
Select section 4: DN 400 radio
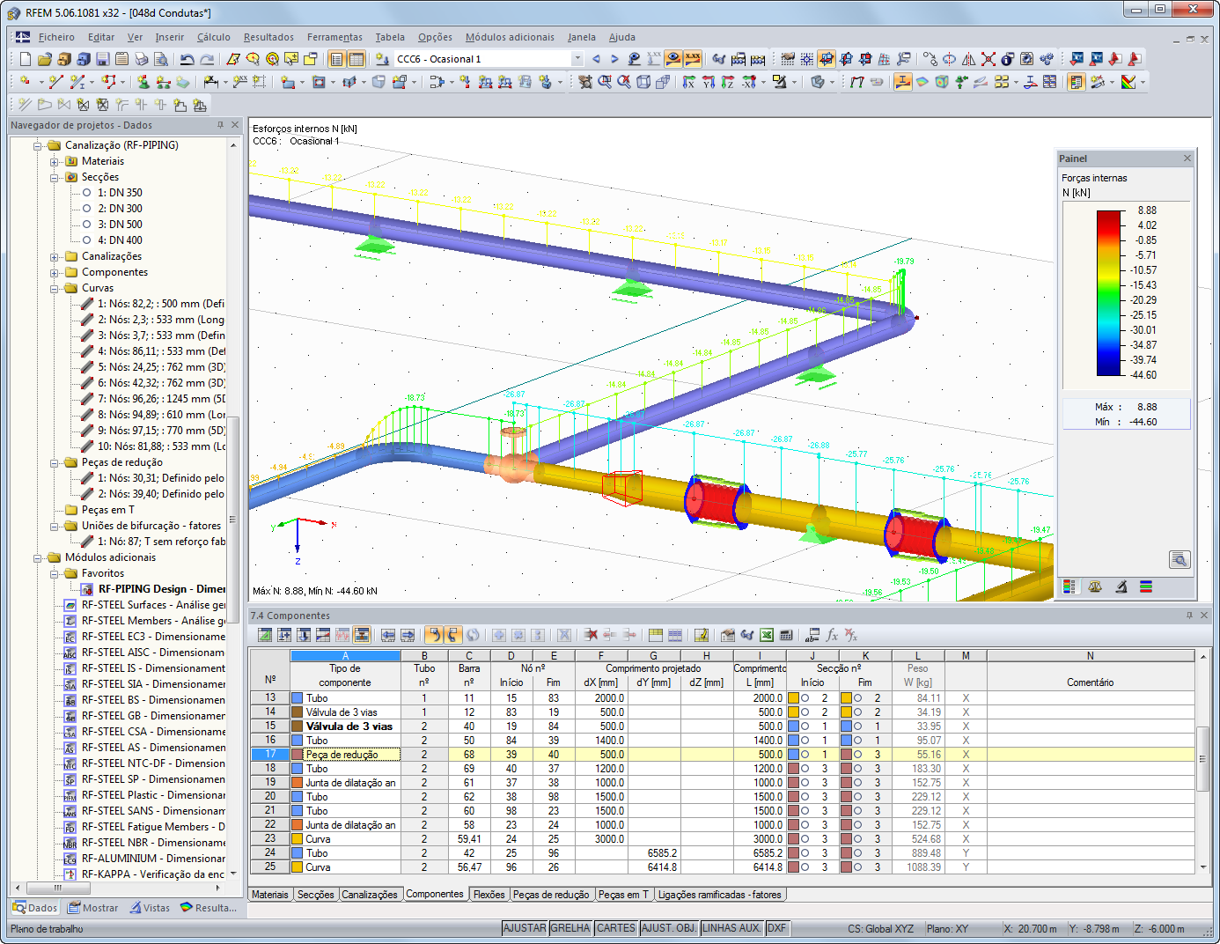pos(87,240)
